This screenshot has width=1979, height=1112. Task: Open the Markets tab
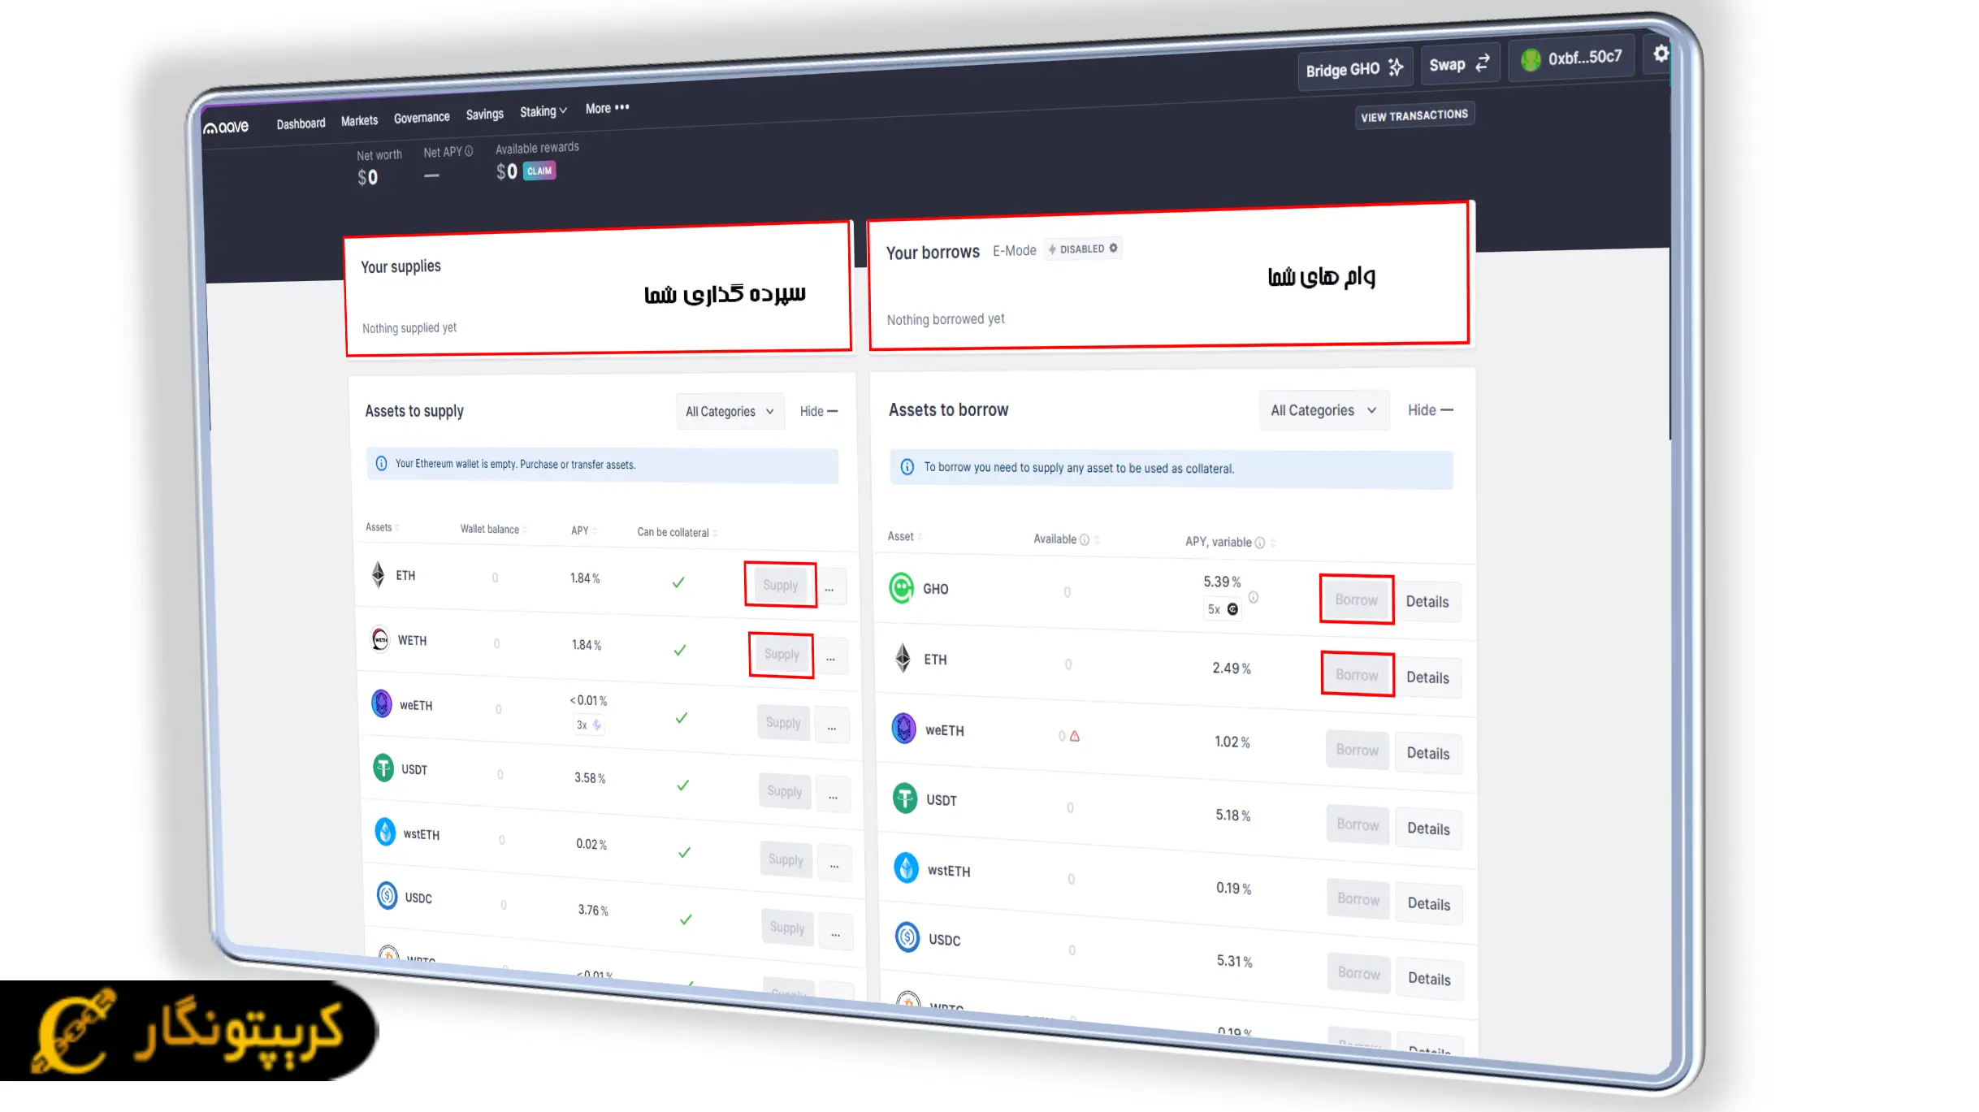(359, 120)
